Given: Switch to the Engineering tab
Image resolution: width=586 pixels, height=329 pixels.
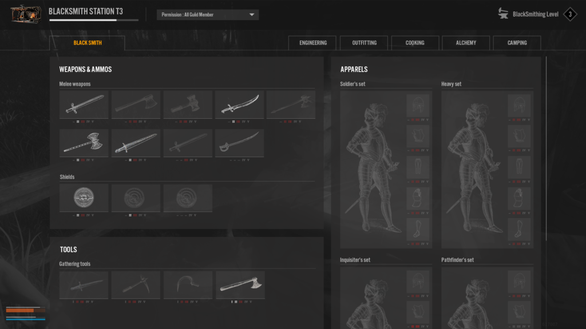Looking at the screenshot, I should click(x=312, y=43).
